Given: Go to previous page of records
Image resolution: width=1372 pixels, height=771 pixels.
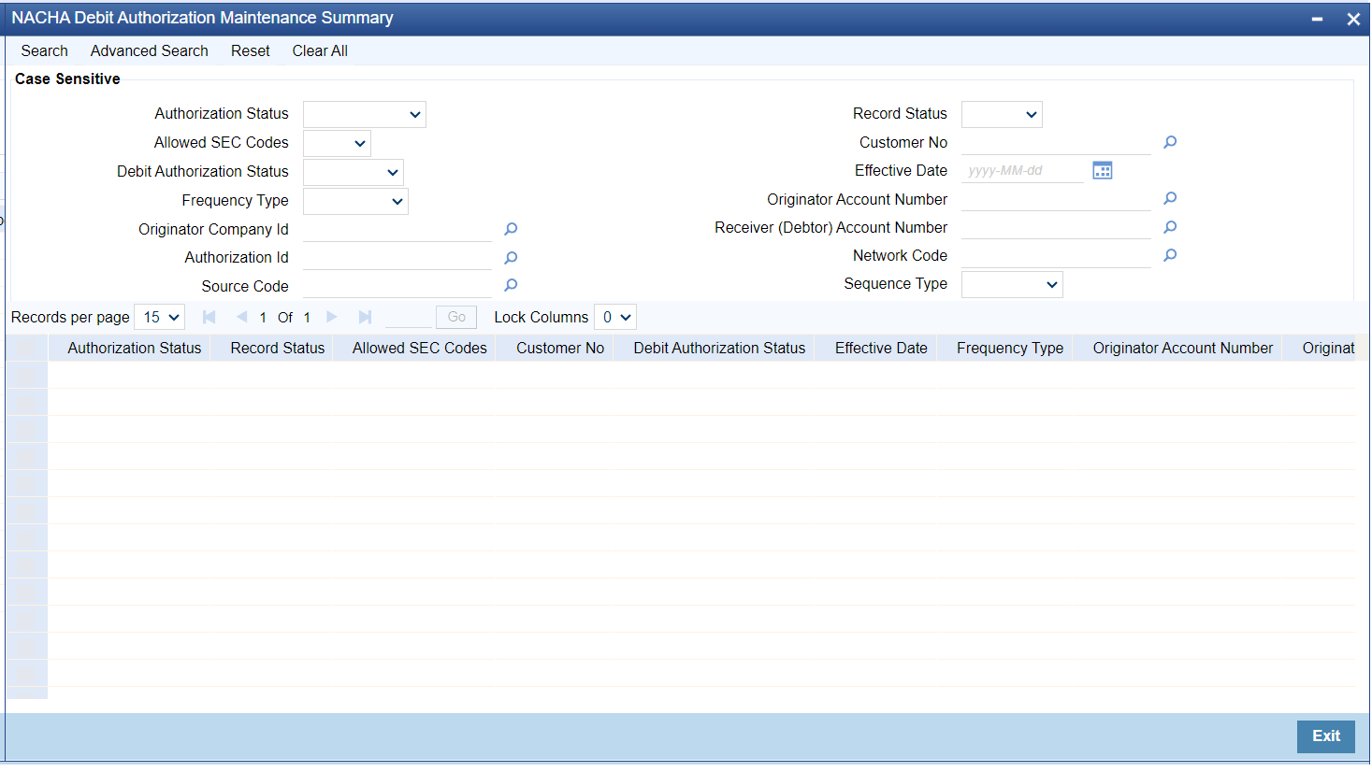Looking at the screenshot, I should click(241, 317).
